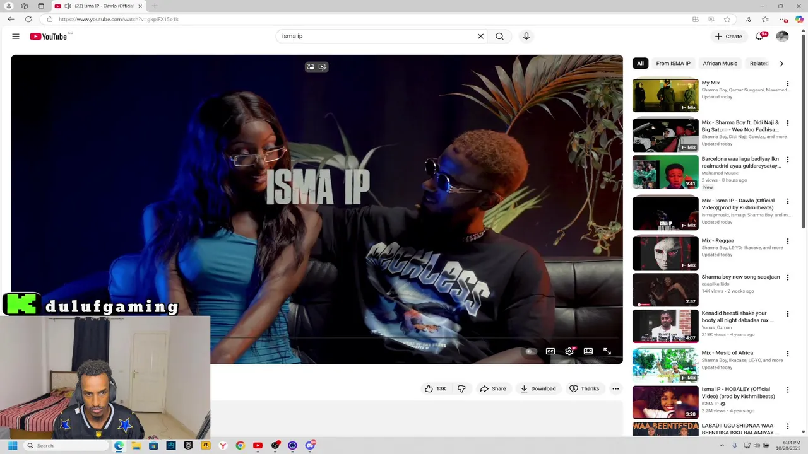Open Google Chrome from the taskbar

[x=240, y=446]
